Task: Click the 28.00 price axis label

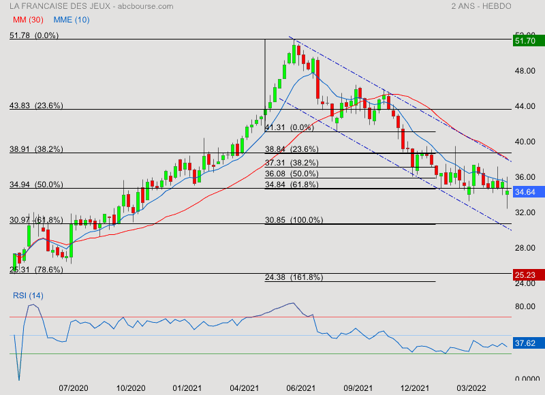Action: (525, 248)
